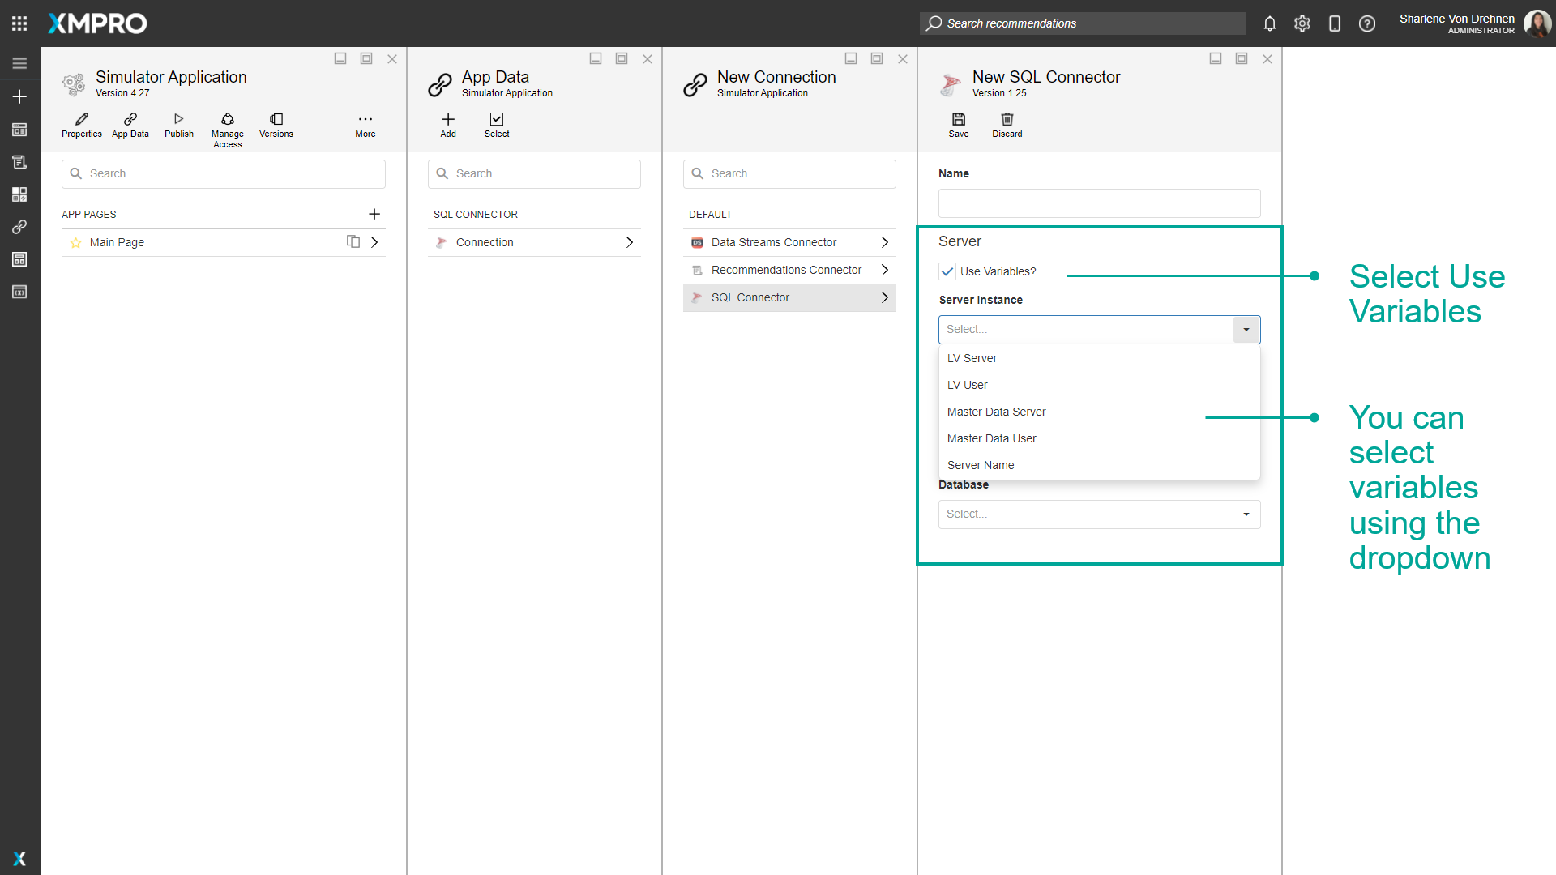Toggle the Main Page favorite star
1556x875 pixels.
[75, 242]
